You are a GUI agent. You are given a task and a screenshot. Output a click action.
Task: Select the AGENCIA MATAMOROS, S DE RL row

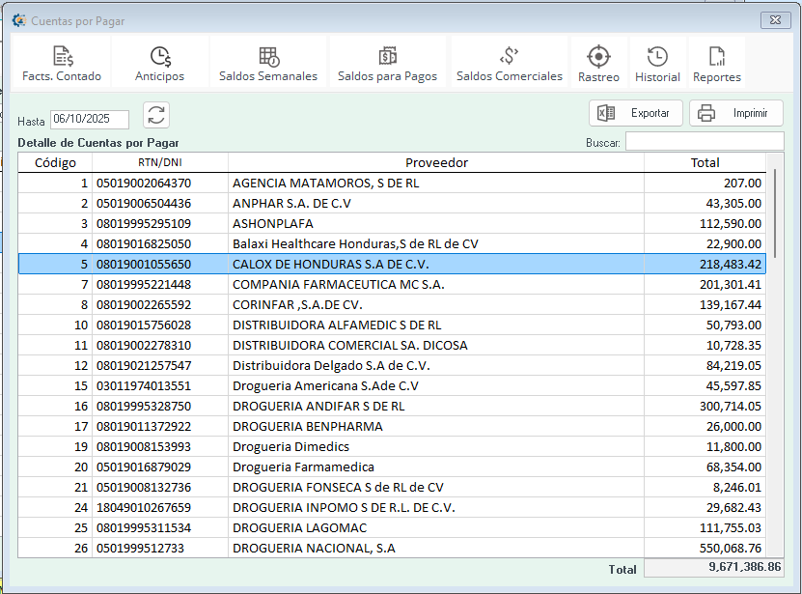386,183
